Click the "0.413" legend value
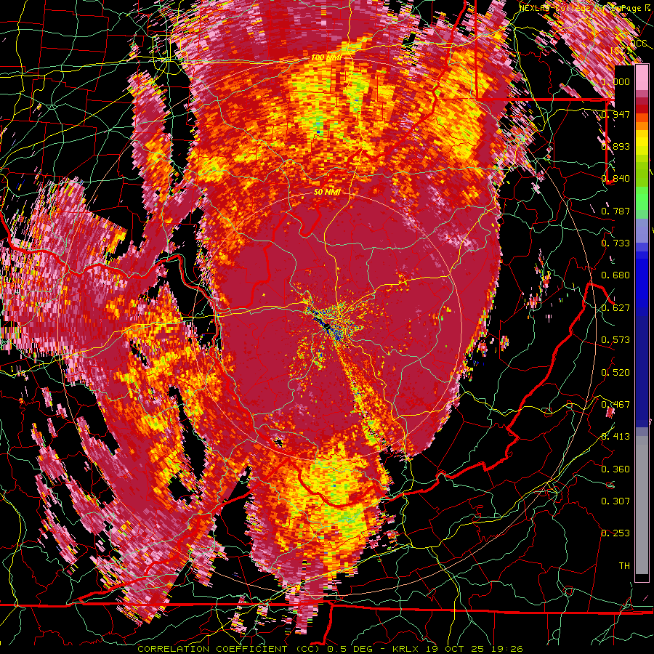This screenshot has width=654, height=654. 615,437
